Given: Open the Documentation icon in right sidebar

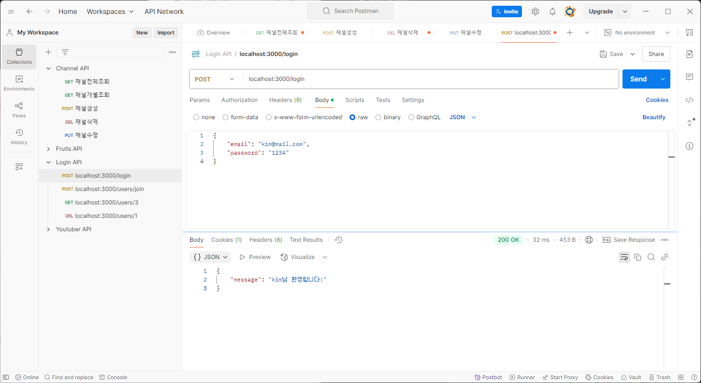Looking at the screenshot, I should coord(690,54).
